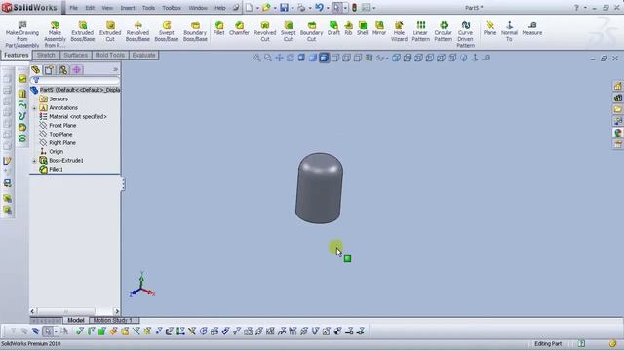Select the Extruded Cut tool
The height and width of the screenshot is (351, 624).
110,32
